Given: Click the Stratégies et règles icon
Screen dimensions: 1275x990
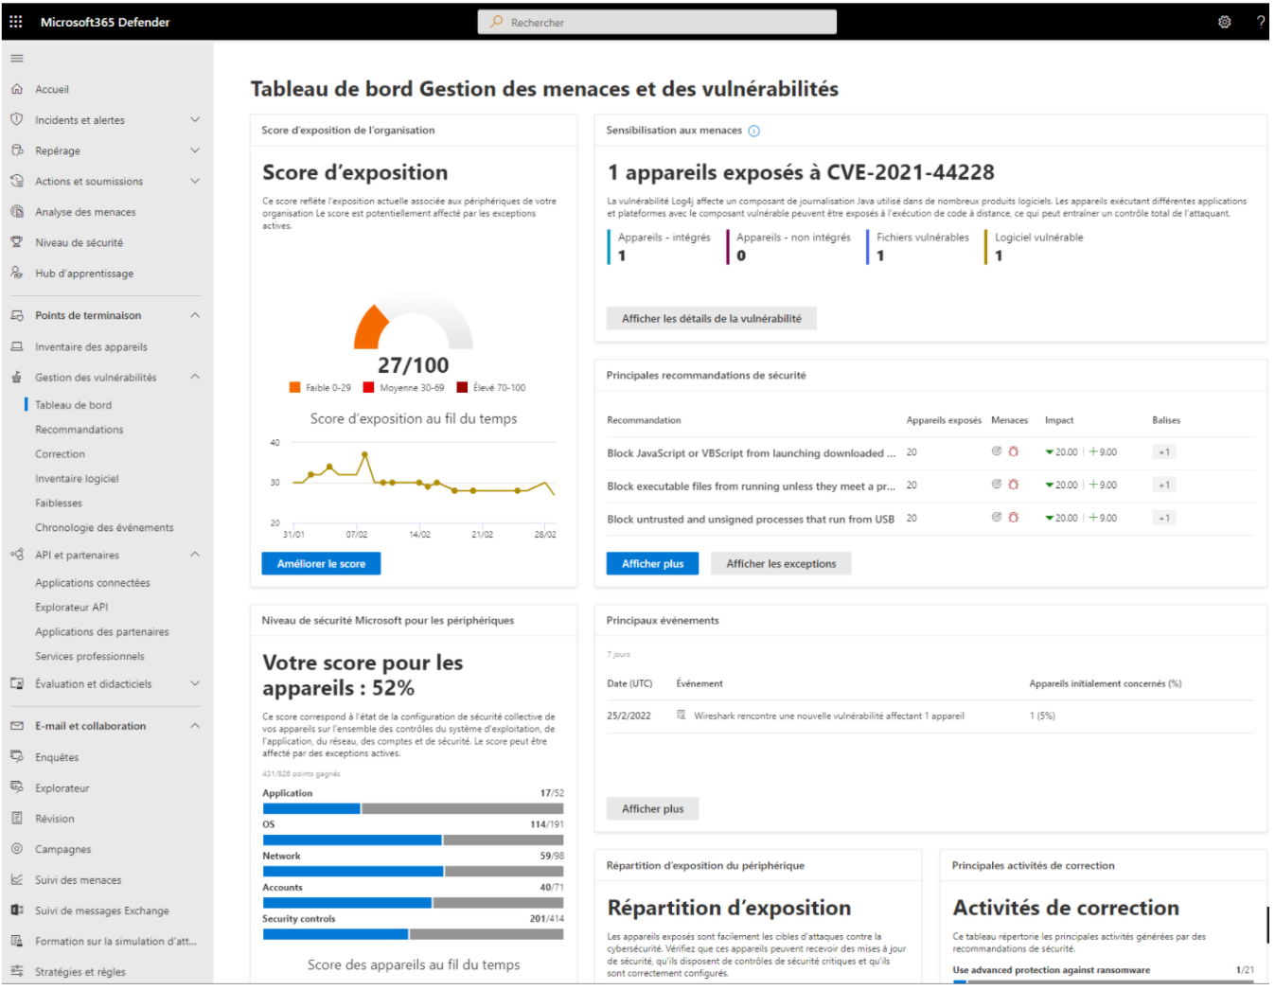Looking at the screenshot, I should click(x=16, y=971).
